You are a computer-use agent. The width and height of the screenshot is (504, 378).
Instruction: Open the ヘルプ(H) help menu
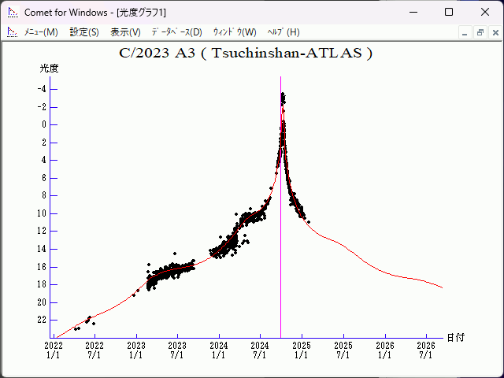click(283, 32)
